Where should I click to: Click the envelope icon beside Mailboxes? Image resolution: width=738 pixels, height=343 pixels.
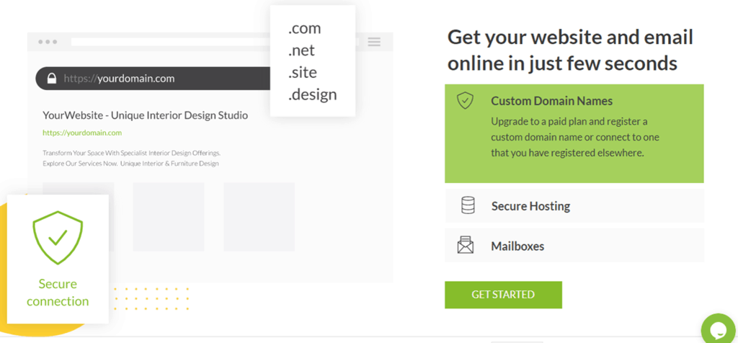tap(466, 245)
